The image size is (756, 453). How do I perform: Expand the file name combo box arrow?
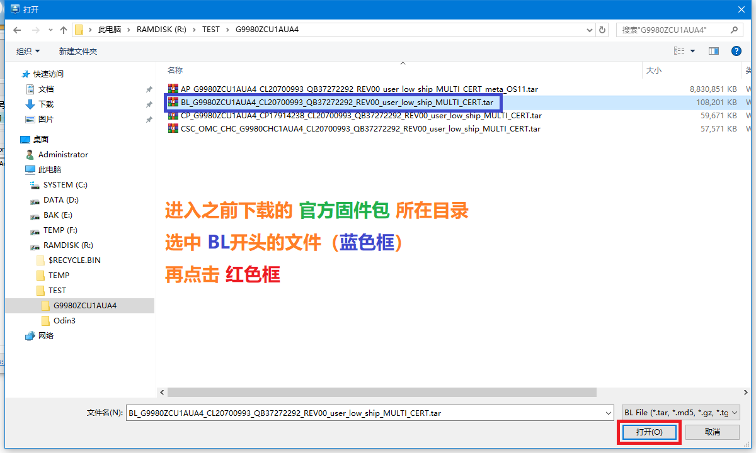click(608, 413)
